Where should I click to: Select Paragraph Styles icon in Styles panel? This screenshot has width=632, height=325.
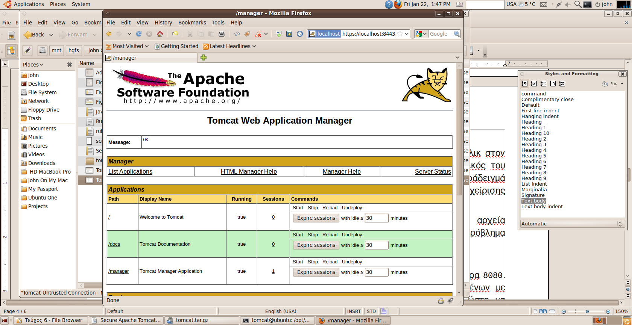click(x=524, y=84)
